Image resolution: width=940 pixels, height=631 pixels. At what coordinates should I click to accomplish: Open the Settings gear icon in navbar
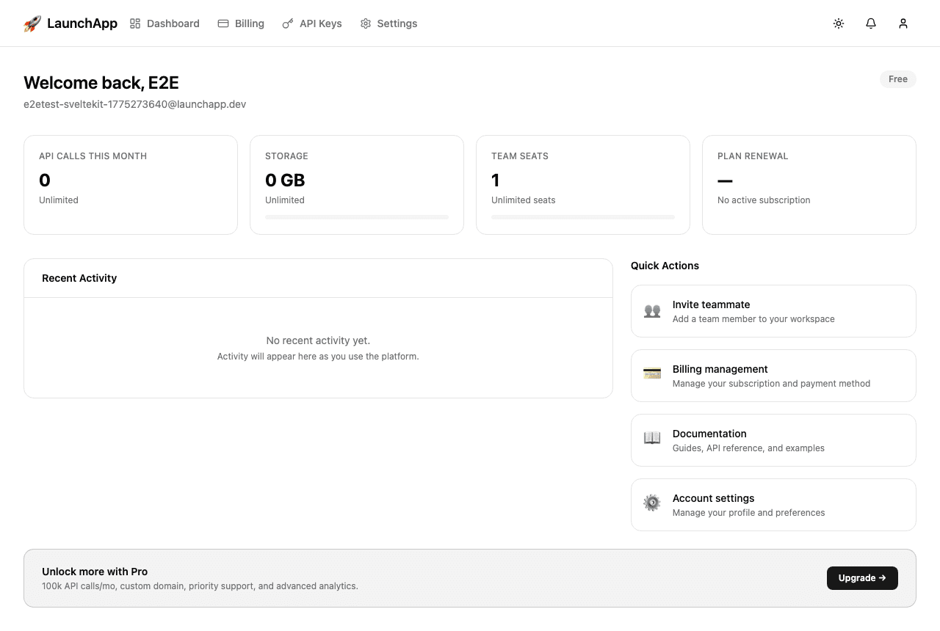365,23
